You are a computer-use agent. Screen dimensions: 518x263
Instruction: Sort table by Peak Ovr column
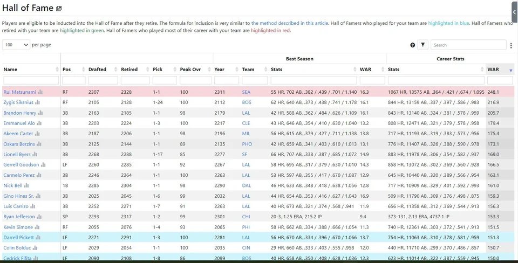tap(195, 70)
